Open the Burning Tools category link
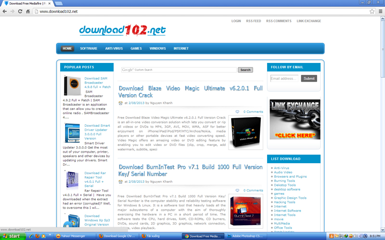385x240 pixels. coord(284,181)
